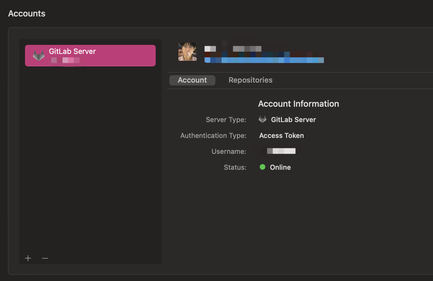Click the blurred profile link under name
This screenshot has height=281, width=433.
(x=264, y=60)
